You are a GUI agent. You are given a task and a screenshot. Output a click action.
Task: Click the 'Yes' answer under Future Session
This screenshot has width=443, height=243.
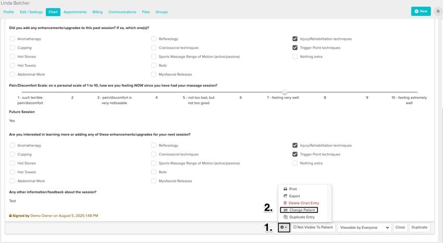click(12, 121)
